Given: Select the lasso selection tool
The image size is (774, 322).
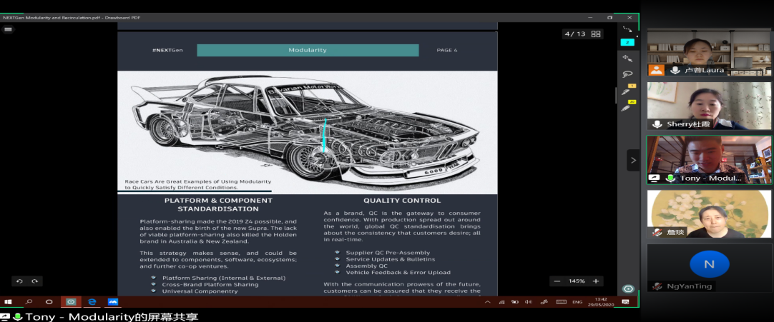Looking at the screenshot, I should (627, 74).
